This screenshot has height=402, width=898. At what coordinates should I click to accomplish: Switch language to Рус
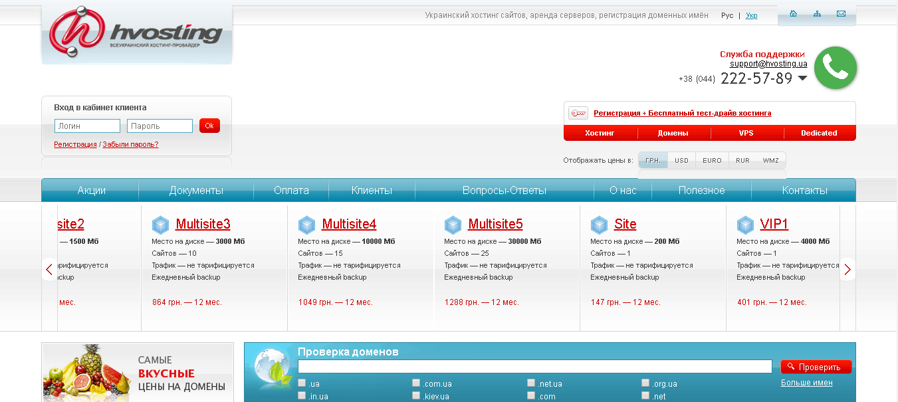727,15
